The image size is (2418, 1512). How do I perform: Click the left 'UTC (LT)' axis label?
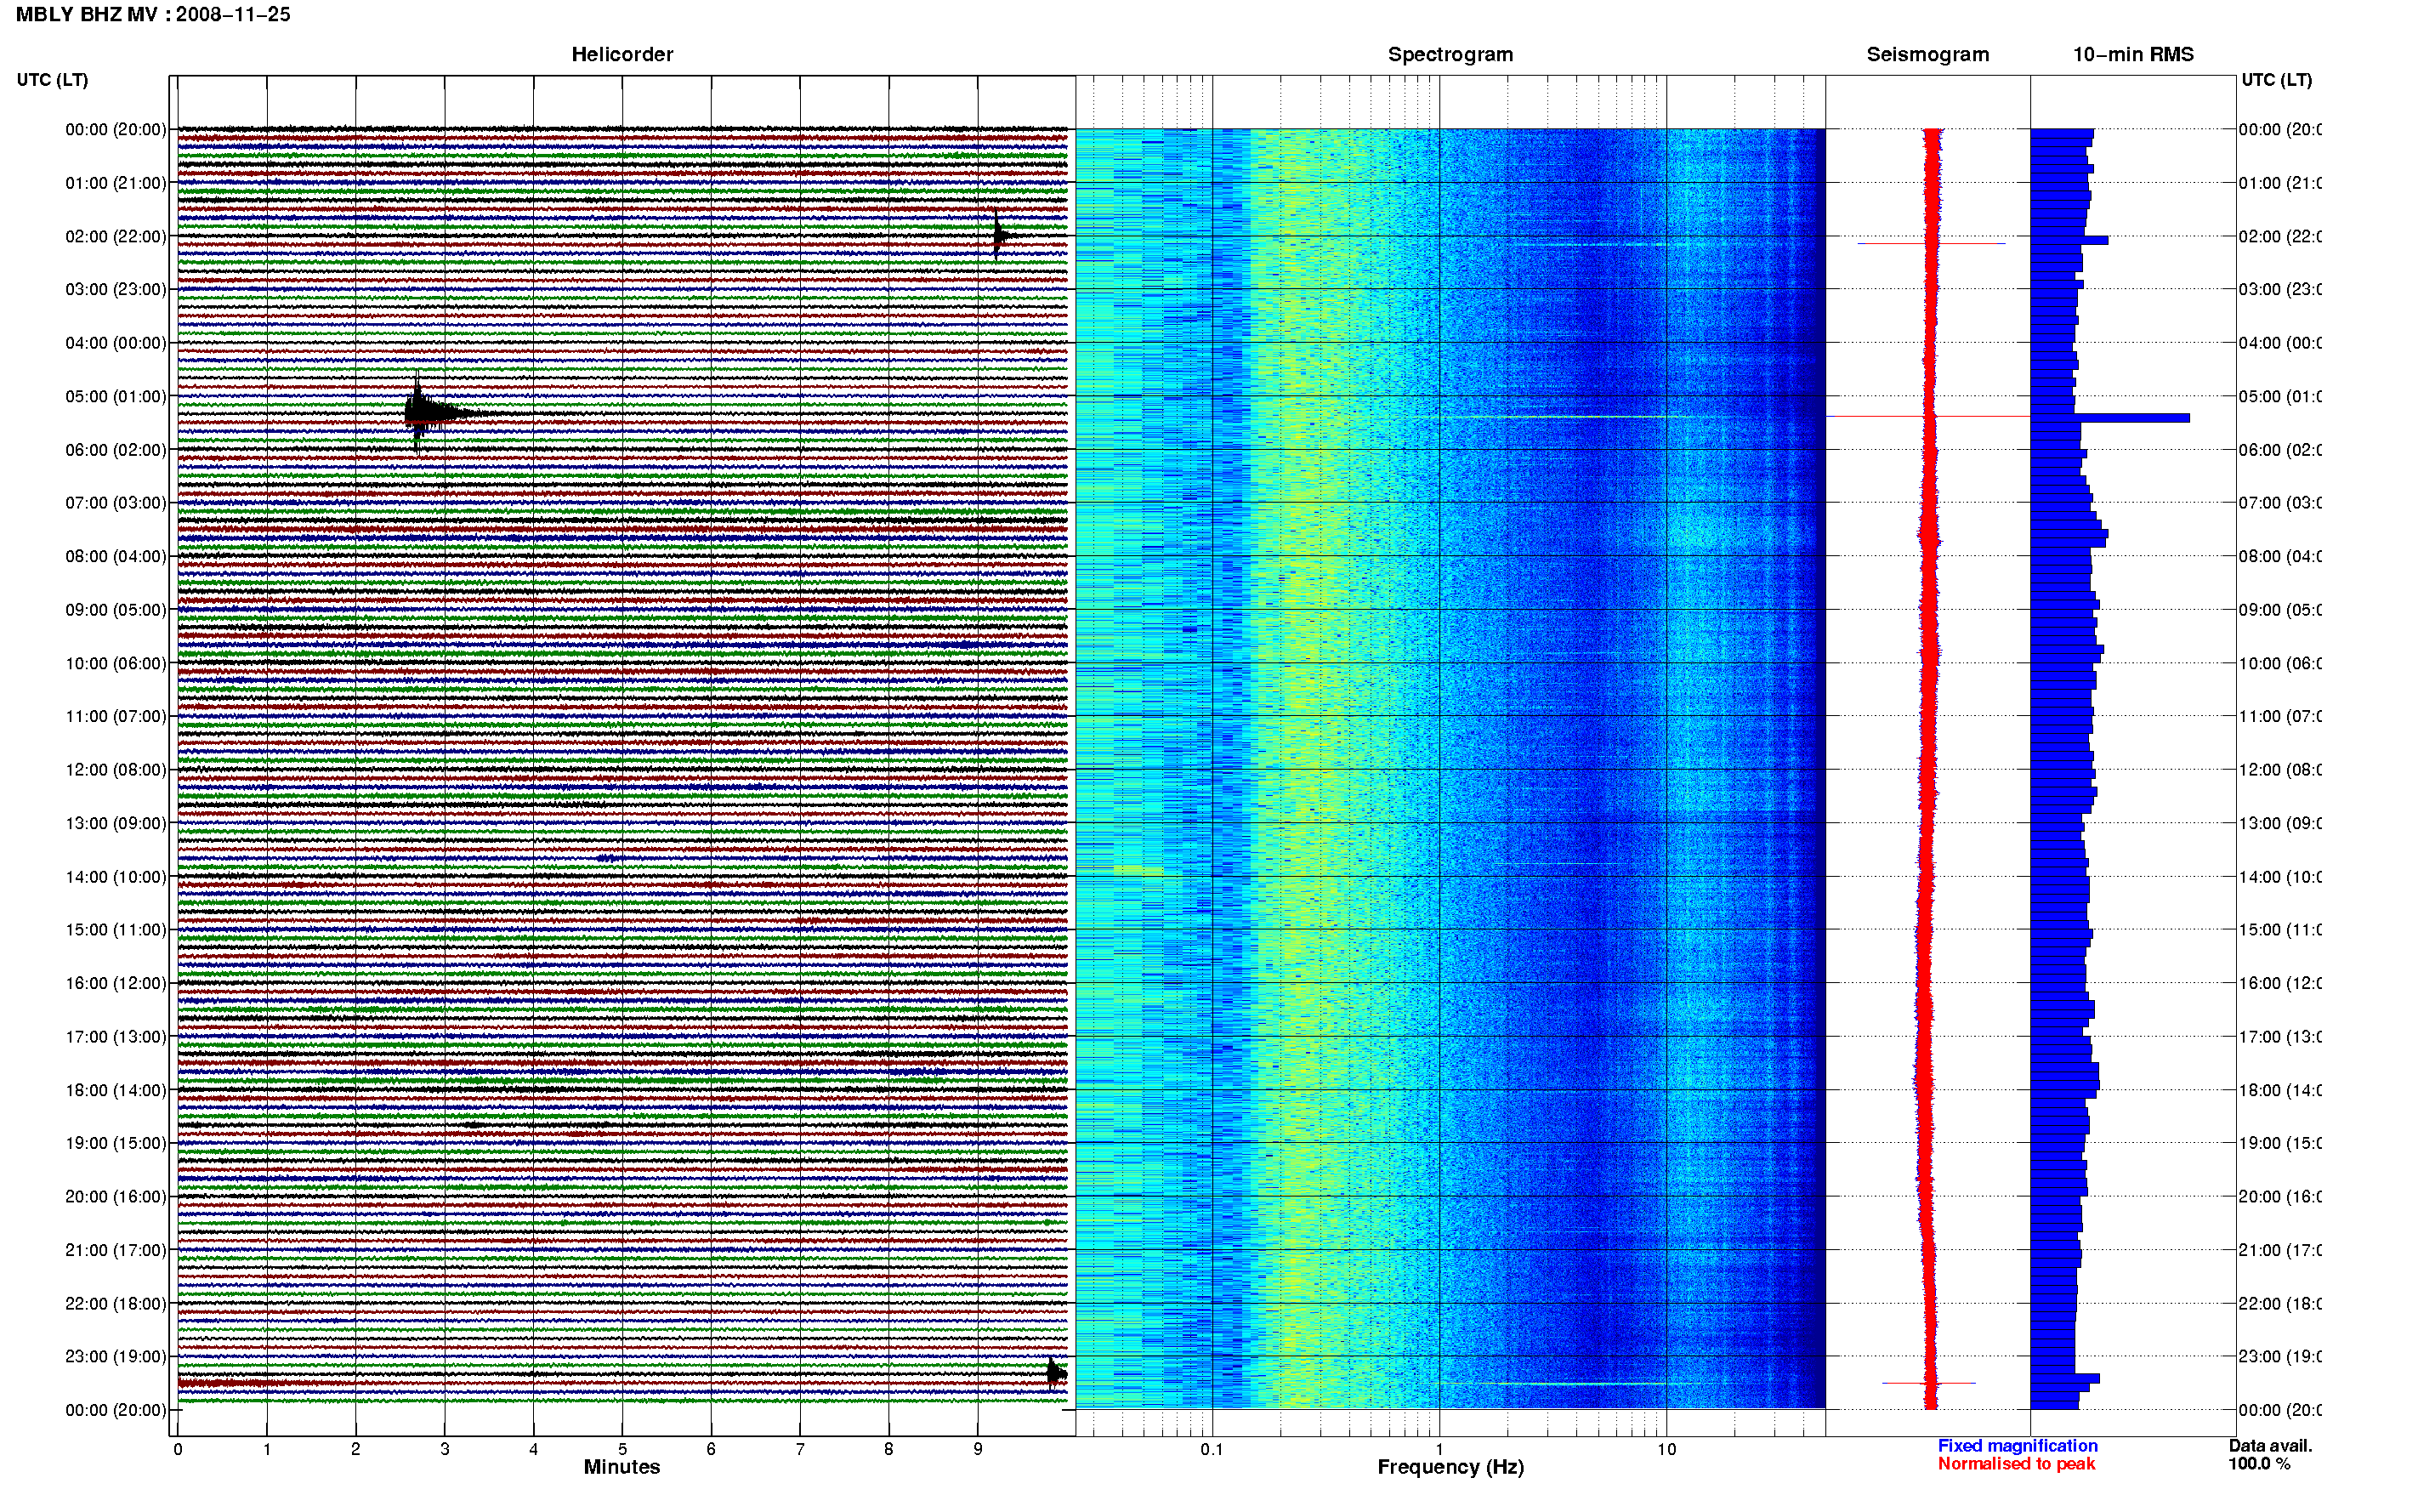point(52,80)
